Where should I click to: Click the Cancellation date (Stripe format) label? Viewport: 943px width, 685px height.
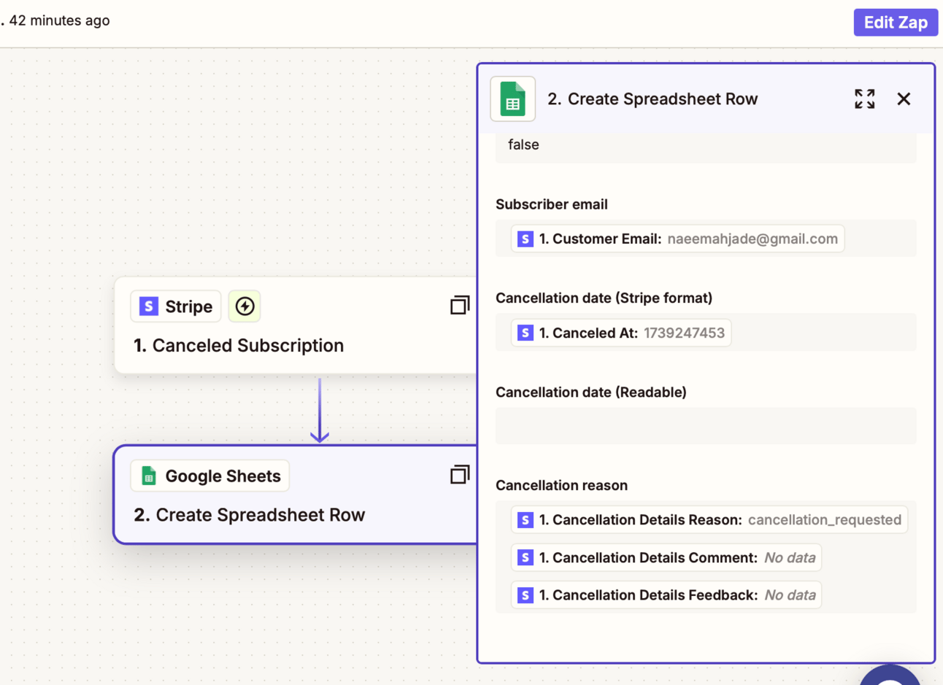604,298
